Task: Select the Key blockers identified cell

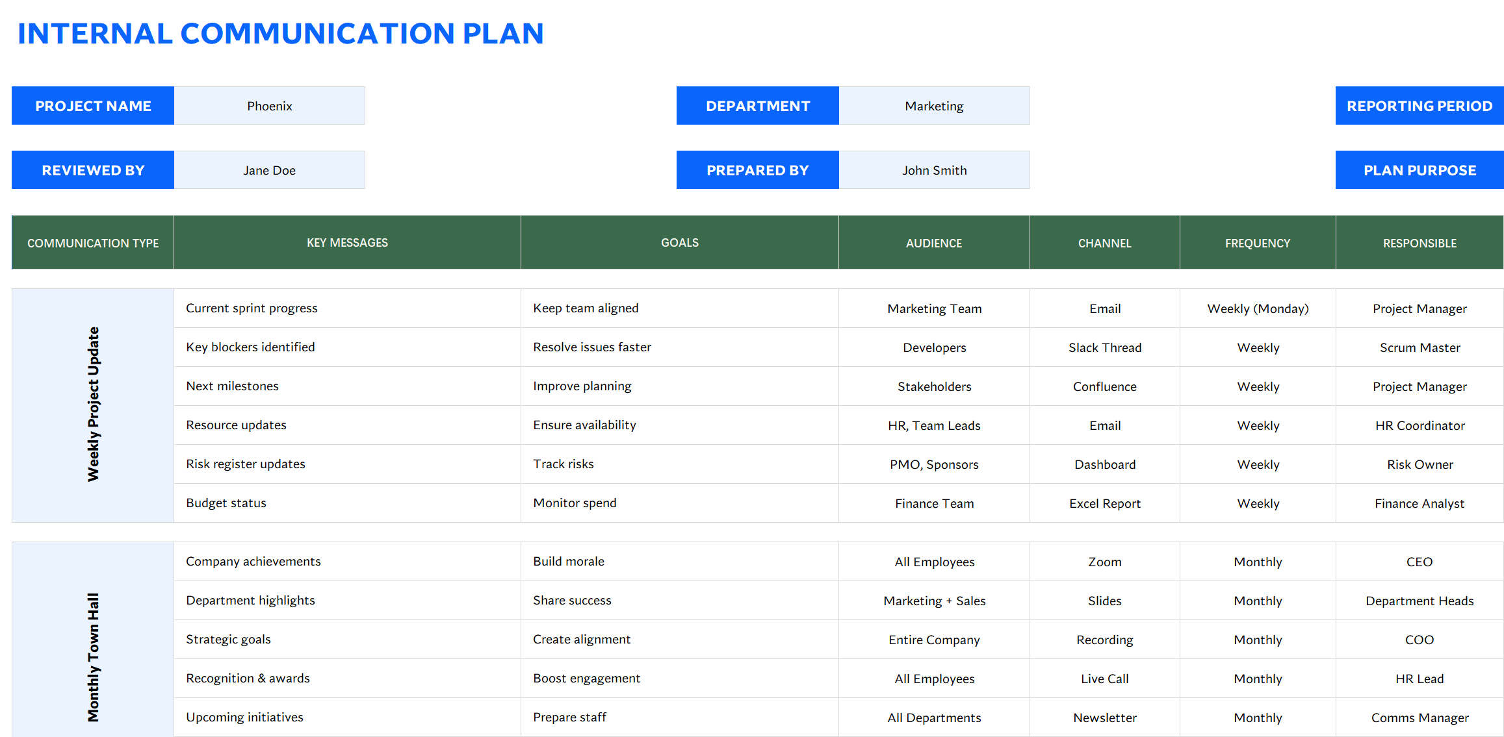Action: pyautogui.click(x=348, y=347)
